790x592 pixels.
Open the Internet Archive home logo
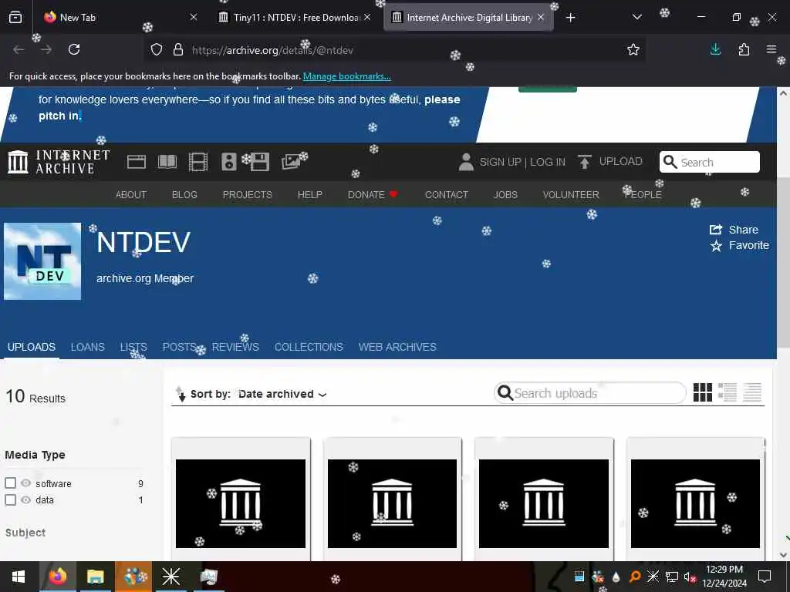click(x=59, y=162)
